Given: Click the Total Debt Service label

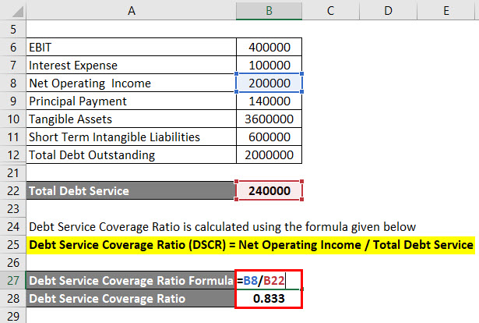Looking at the screenshot, I should 131,191.
